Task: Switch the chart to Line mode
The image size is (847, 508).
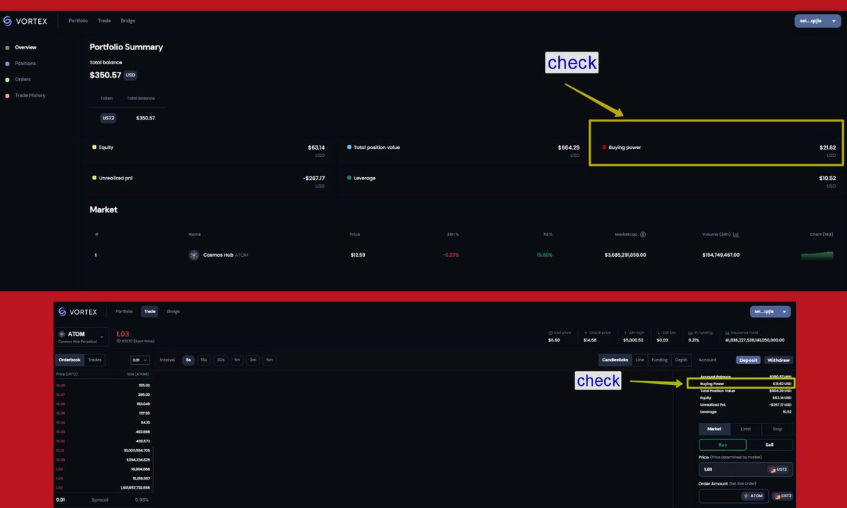Action: coord(639,360)
